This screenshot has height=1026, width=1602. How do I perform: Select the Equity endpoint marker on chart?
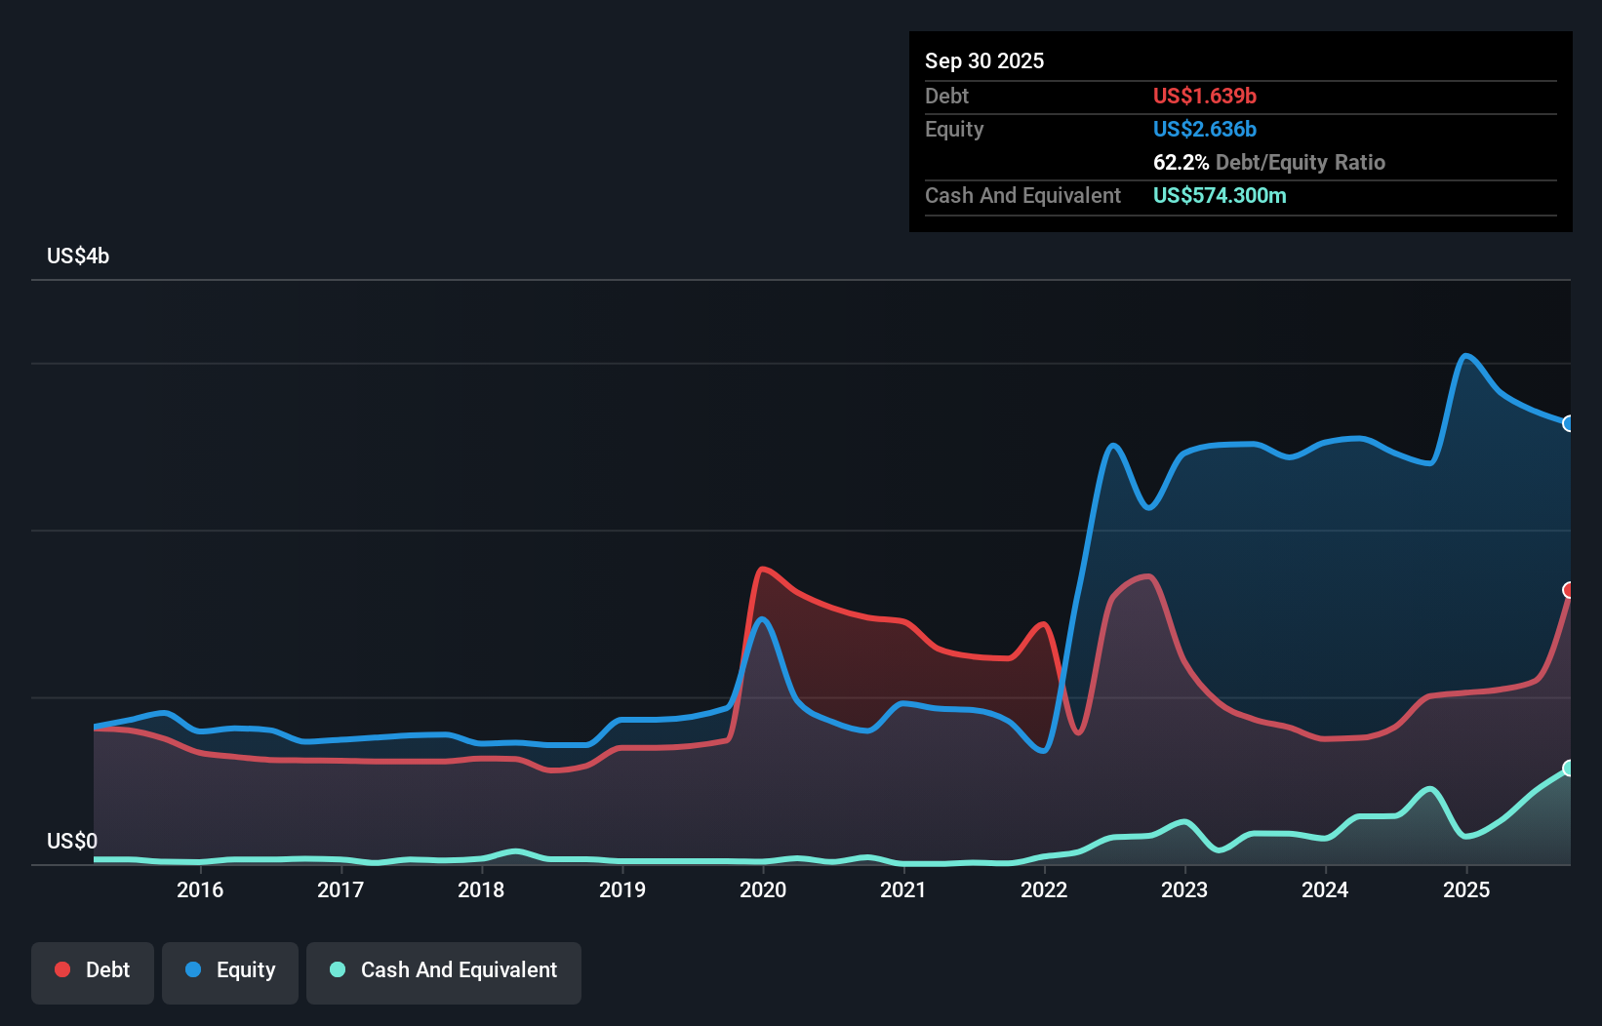[x=1569, y=423]
